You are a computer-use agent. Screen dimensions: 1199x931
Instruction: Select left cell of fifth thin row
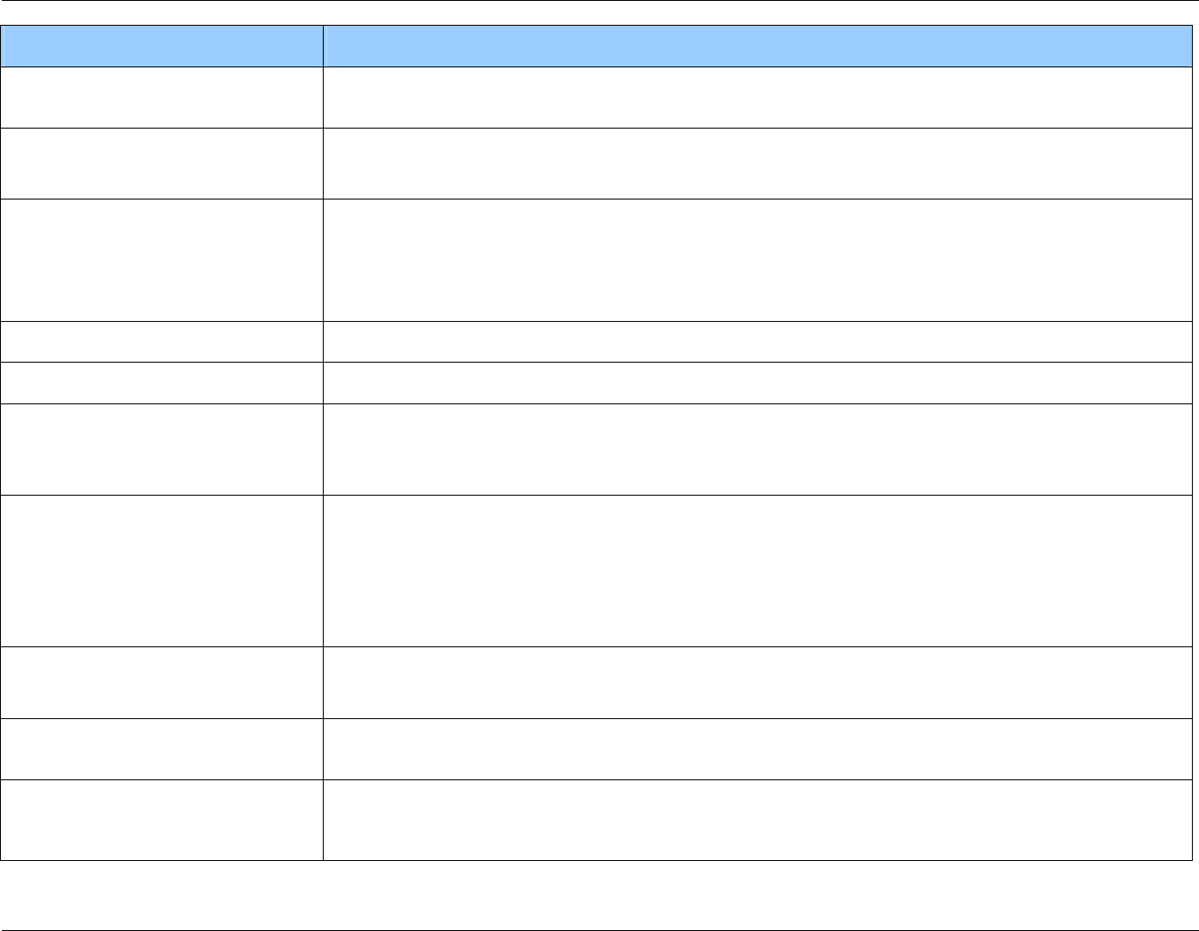[x=161, y=382]
